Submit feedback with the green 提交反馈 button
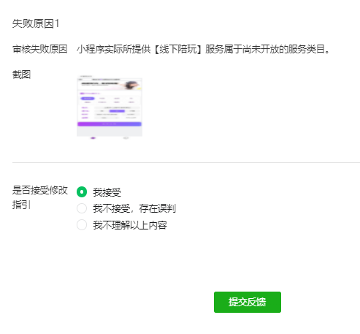Image resolution: width=360 pixels, height=334 pixels. (248, 302)
